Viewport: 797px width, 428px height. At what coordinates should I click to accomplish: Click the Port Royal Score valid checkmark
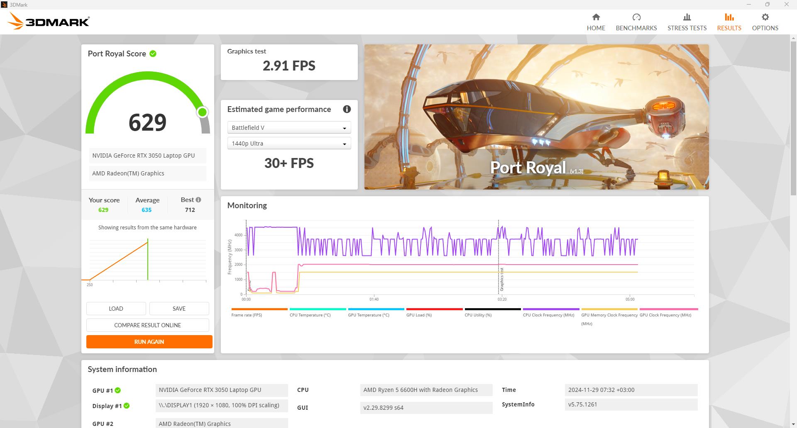pyautogui.click(x=153, y=53)
